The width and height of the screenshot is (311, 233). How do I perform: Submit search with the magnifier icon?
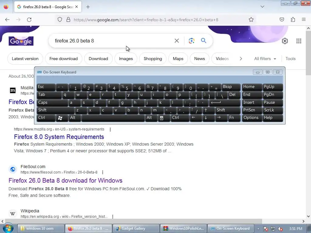point(203,41)
